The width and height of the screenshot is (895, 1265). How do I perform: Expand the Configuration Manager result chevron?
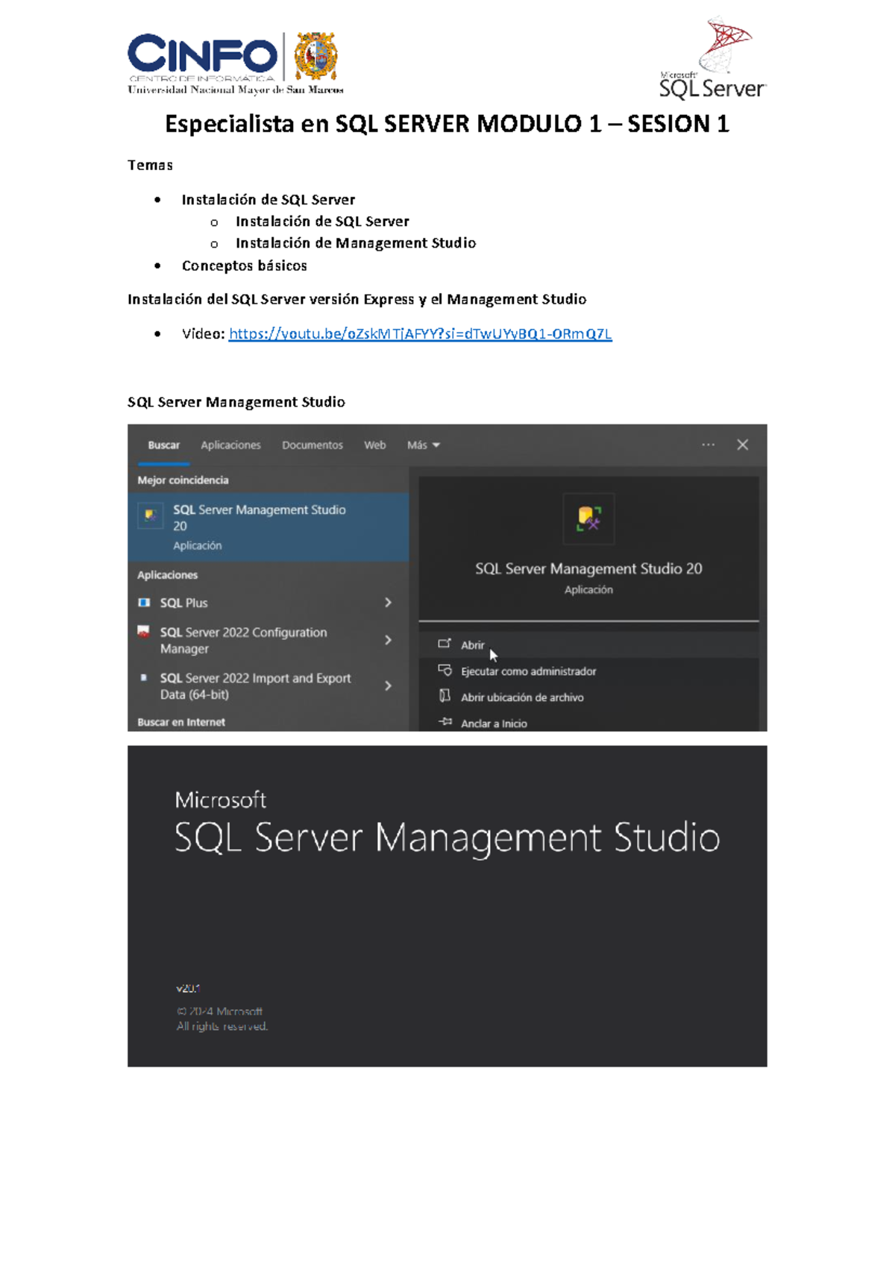[x=388, y=640]
